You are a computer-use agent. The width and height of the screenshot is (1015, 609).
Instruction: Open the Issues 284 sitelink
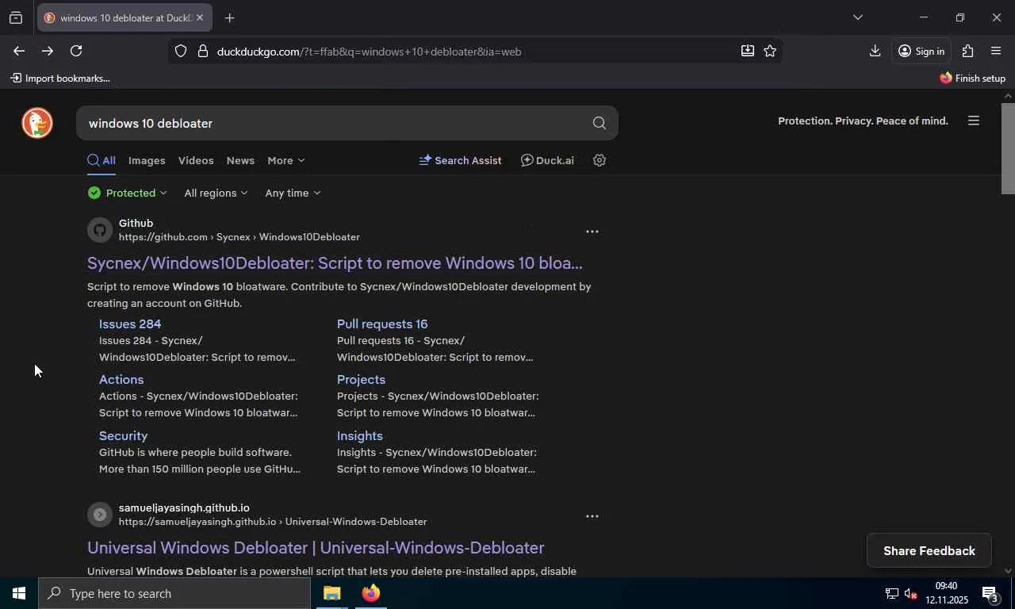tap(130, 324)
